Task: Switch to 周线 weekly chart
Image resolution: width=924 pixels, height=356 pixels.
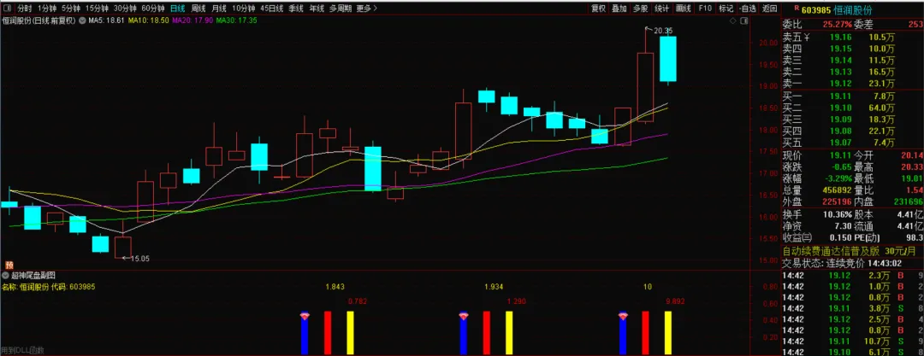Action: 198,9
